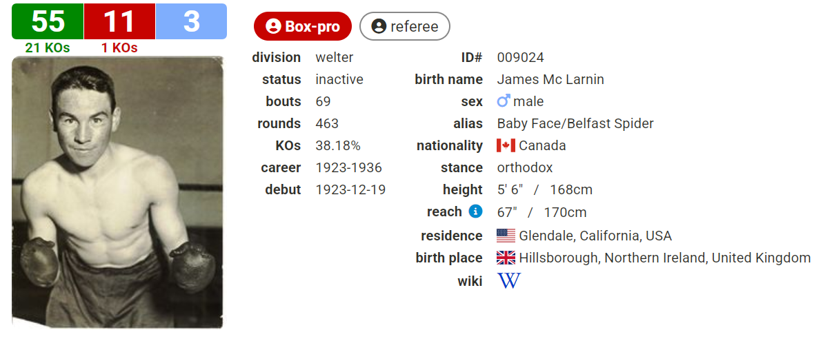The image size is (825, 341).
Task: Click the USA flag beside residence
Action: (506, 236)
